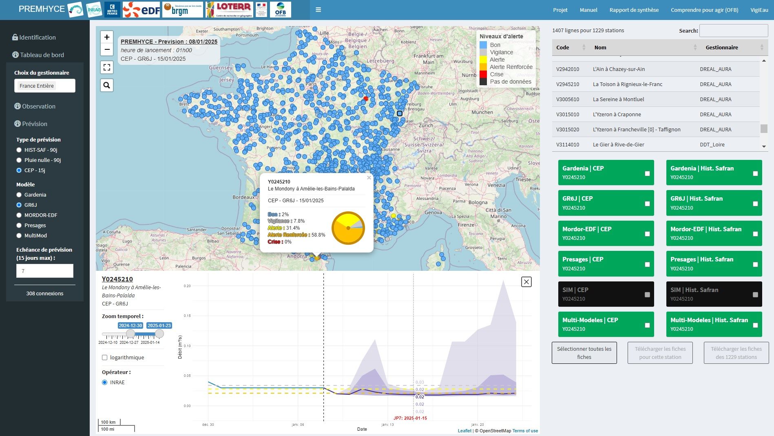The width and height of the screenshot is (774, 436).
Task: Tick the Multi-Modeles | Hist. Safran checkbox
Action: pyautogui.click(x=755, y=325)
